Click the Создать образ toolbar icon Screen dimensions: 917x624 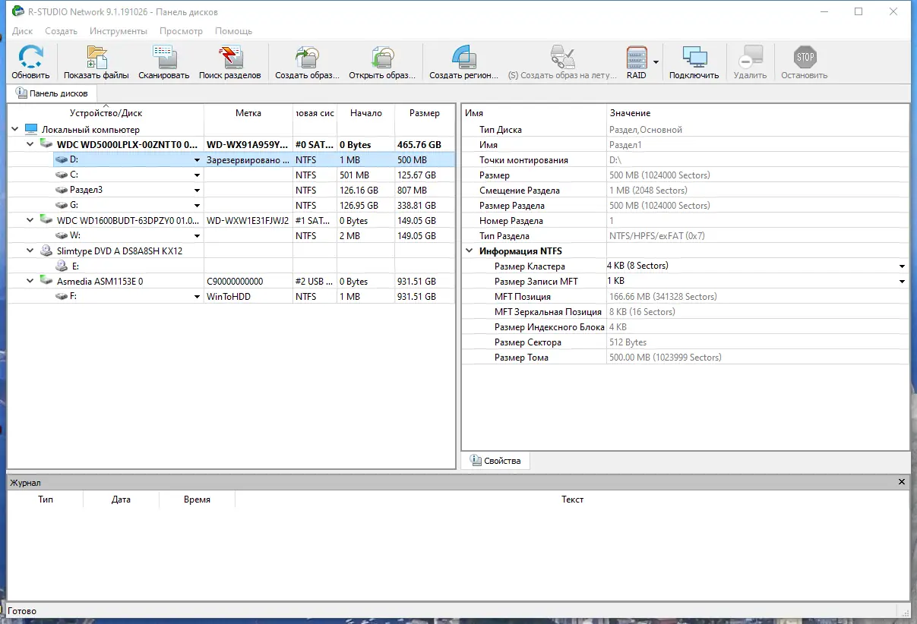[307, 57]
